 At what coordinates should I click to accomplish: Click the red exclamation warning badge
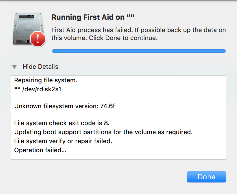[x=38, y=39]
